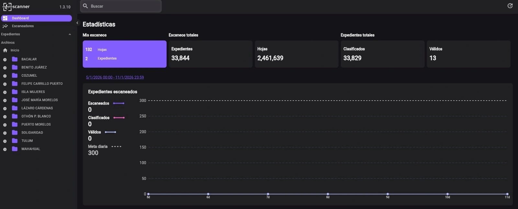The width and height of the screenshot is (518, 209).
Task: Expand the BACALAR folder tree node
Action: [x=5, y=60]
